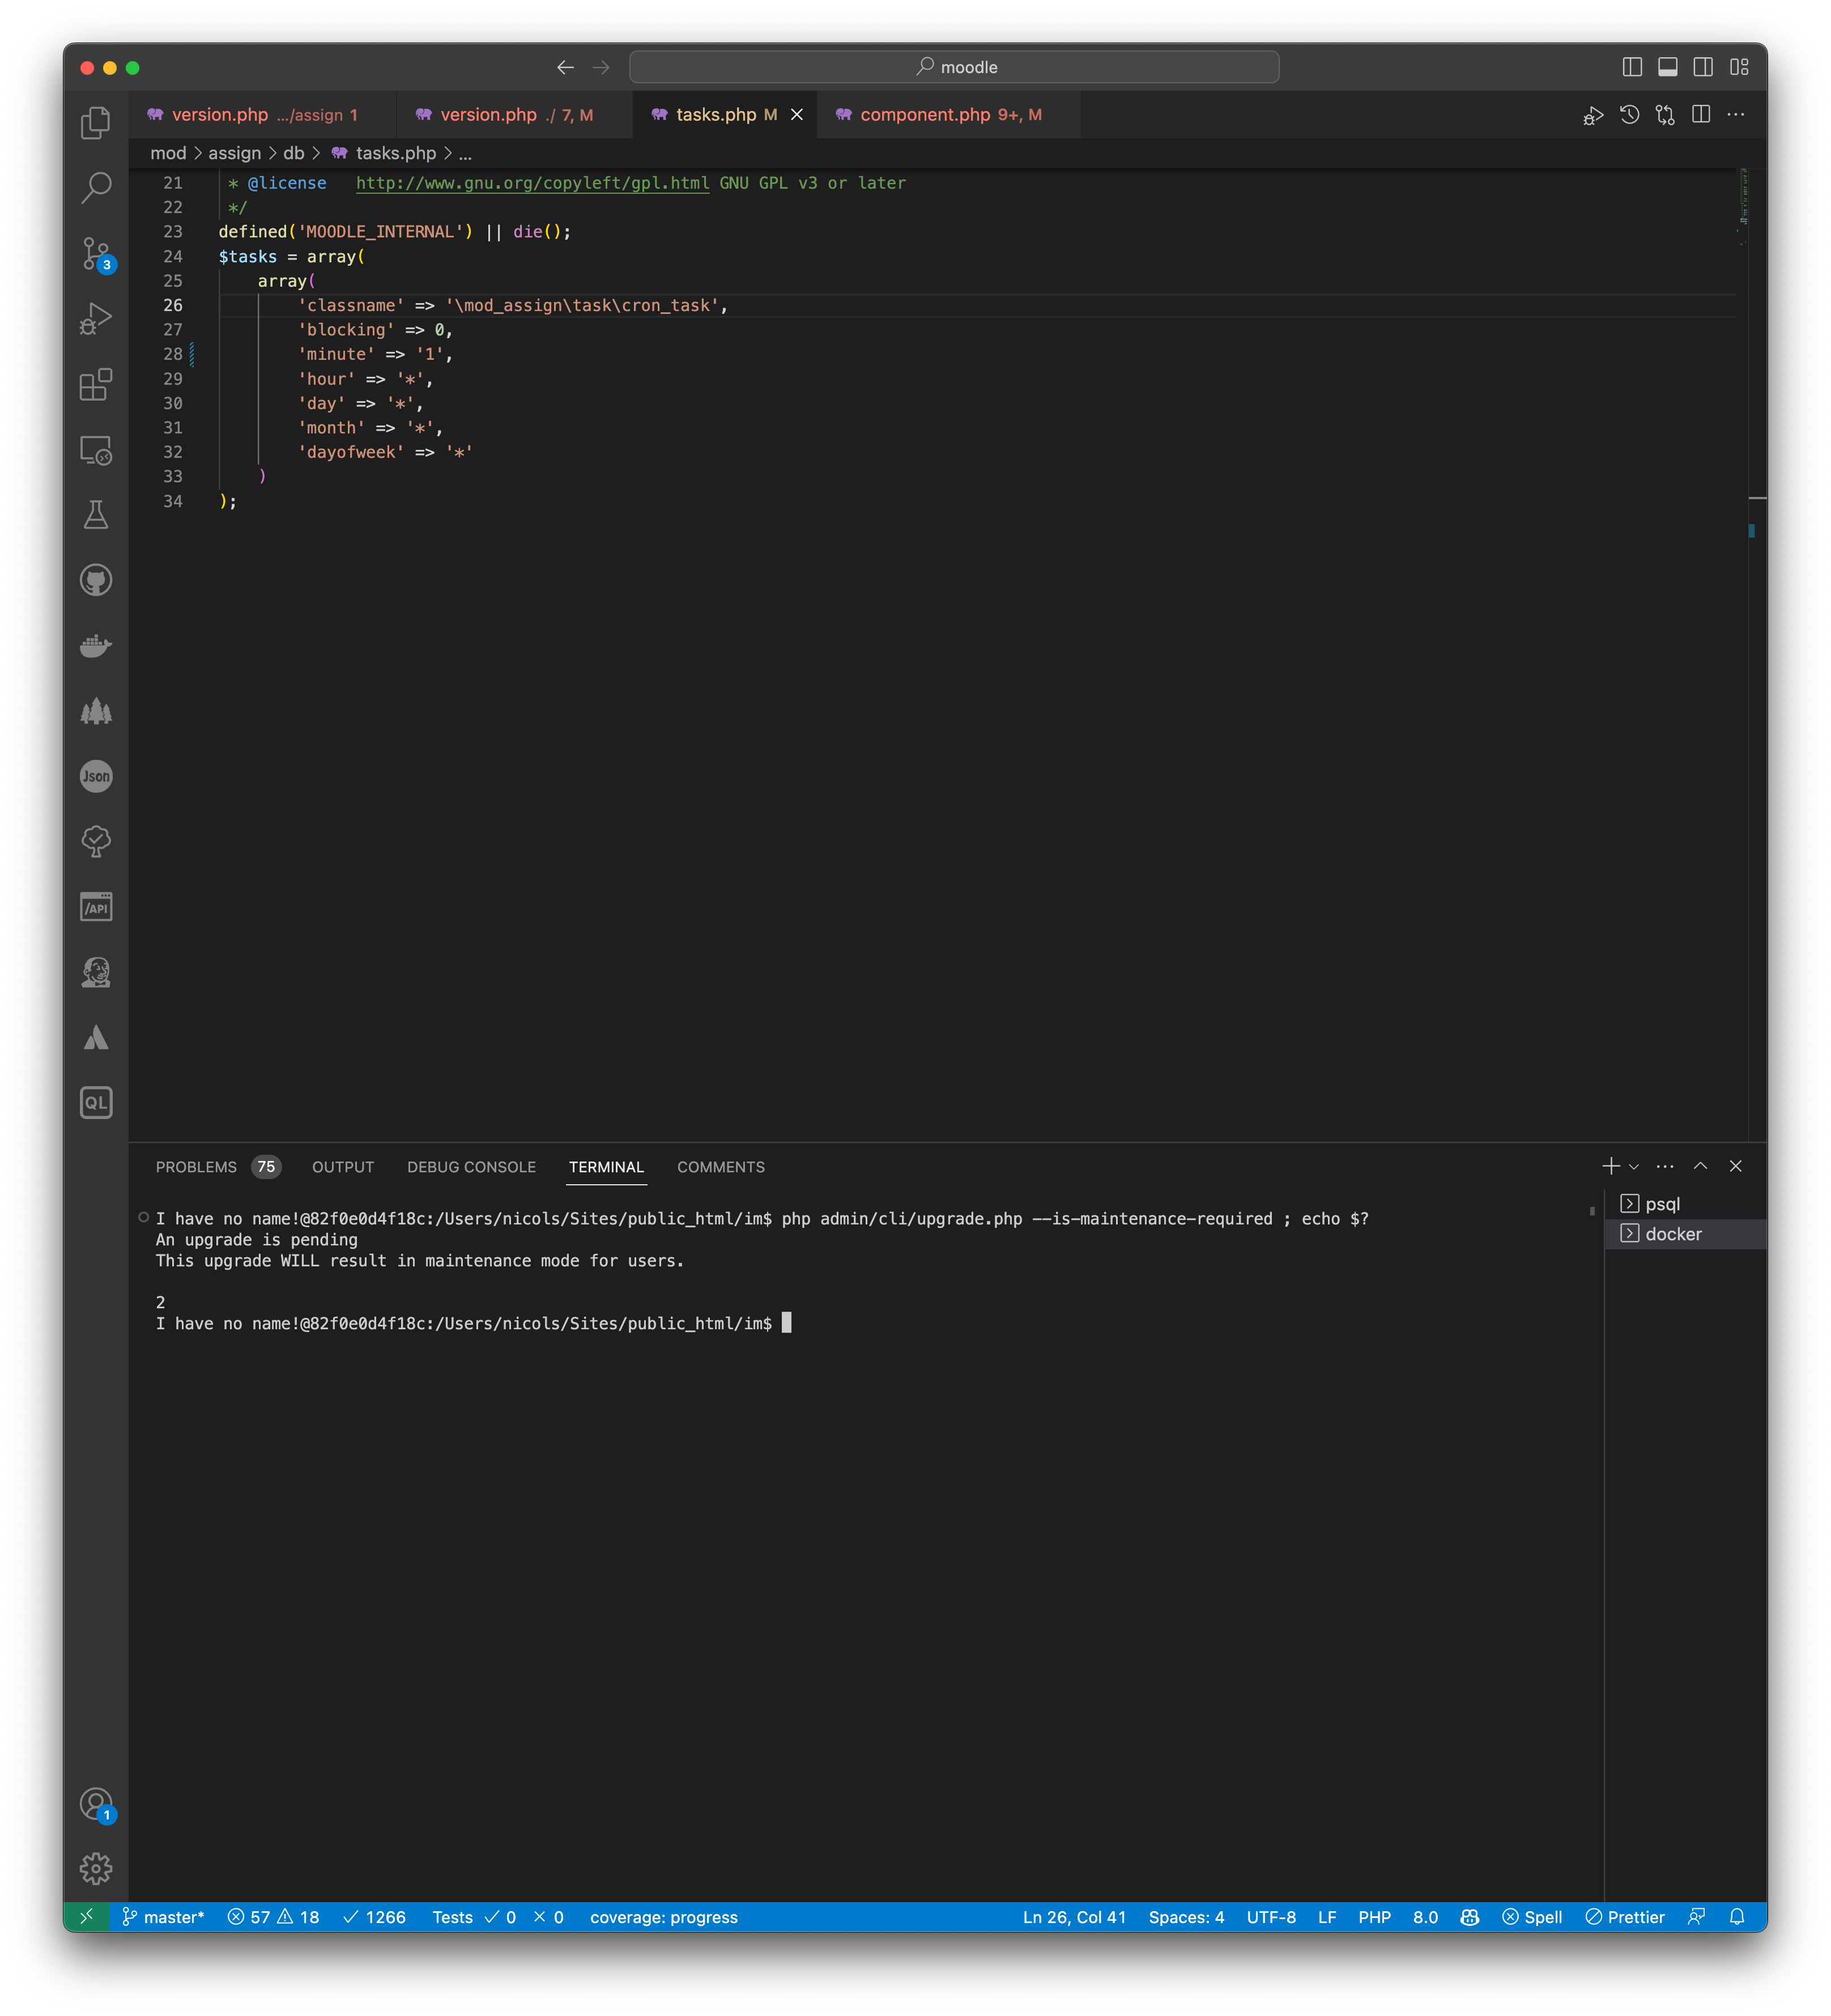Split the editor to the right

(x=1700, y=115)
